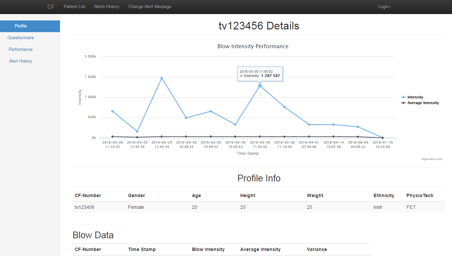Click the first intensity point at 2016-03-26

point(113,111)
